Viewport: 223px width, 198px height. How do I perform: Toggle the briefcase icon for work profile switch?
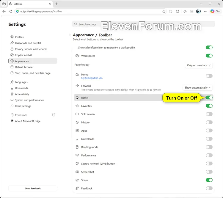click(209, 48)
